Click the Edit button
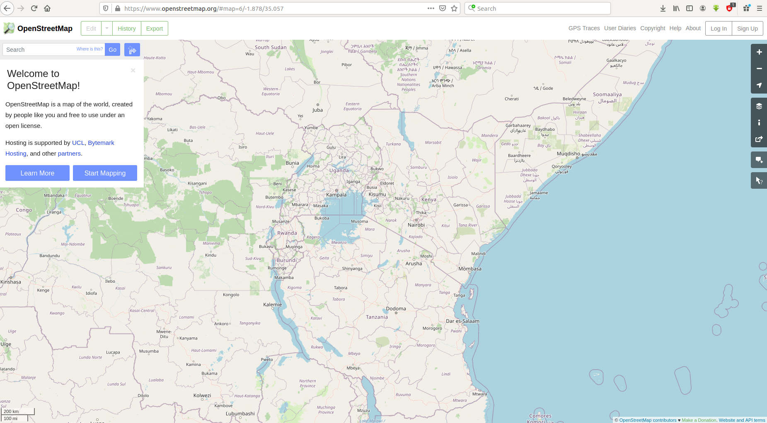767x423 pixels. tap(91, 29)
